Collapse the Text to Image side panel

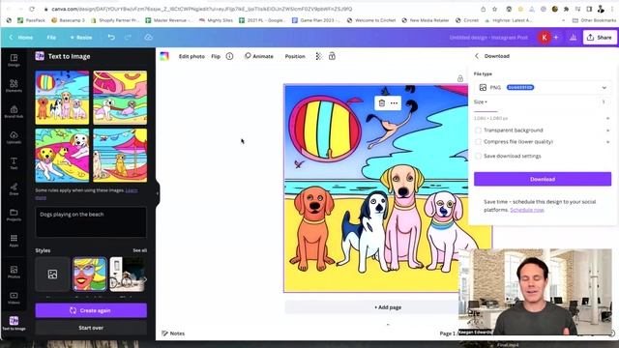point(158,193)
